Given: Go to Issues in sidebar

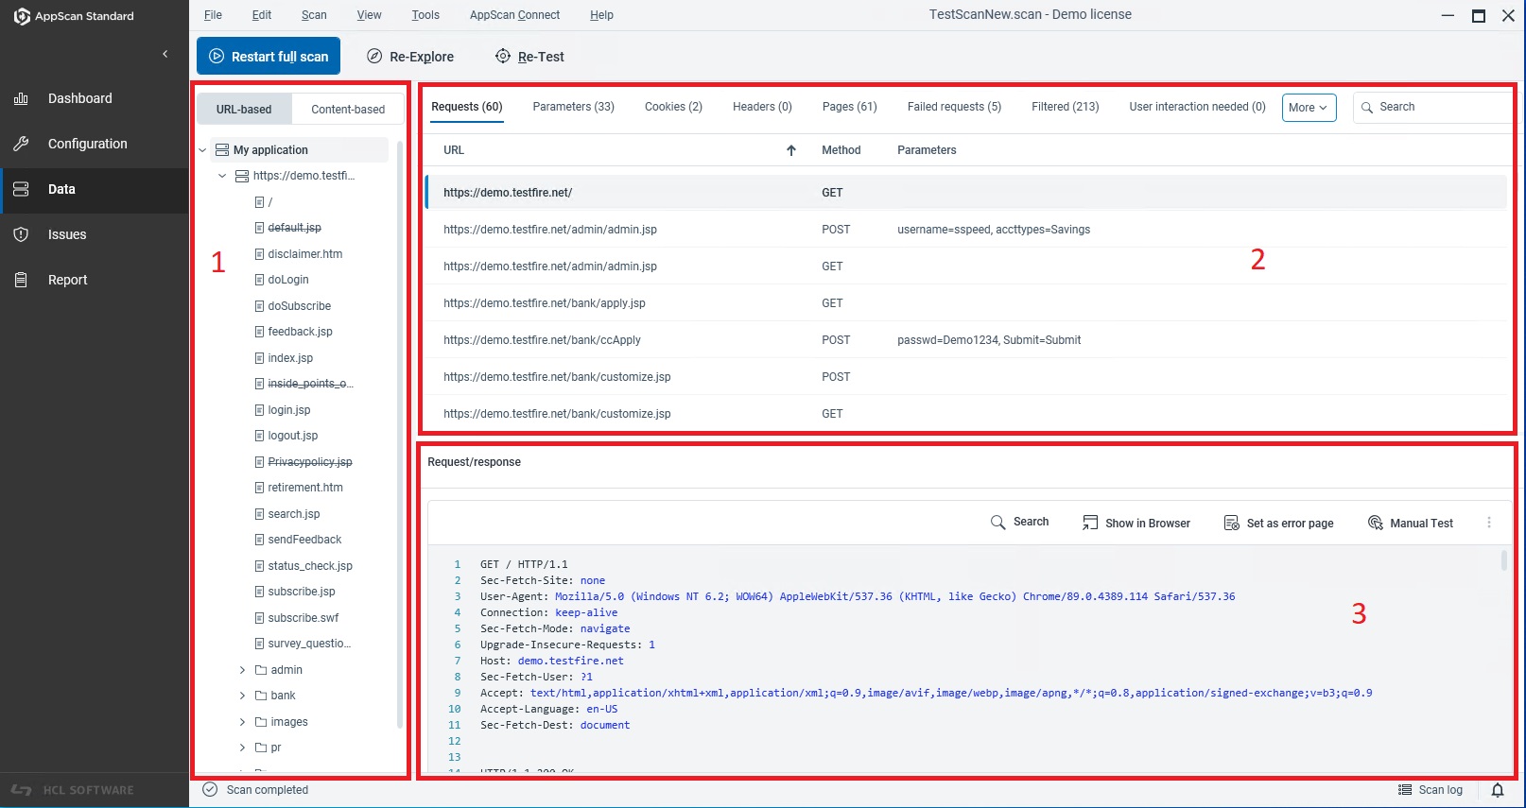Looking at the screenshot, I should pyautogui.click(x=67, y=234).
